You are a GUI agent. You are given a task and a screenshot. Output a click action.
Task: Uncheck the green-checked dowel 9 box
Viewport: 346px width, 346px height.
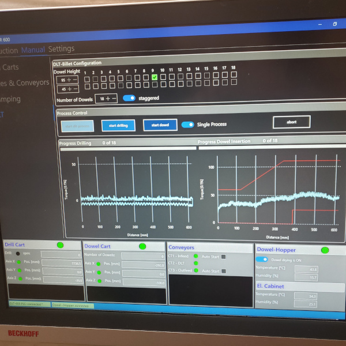tap(155, 77)
